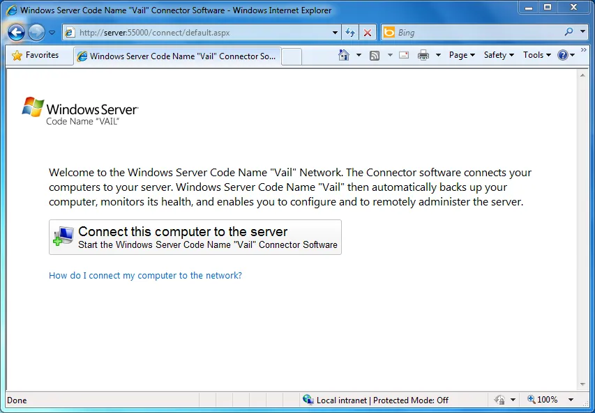Screen dimensions: 595x413
Task: Select the Vail Connector Software tab
Action: pos(178,56)
